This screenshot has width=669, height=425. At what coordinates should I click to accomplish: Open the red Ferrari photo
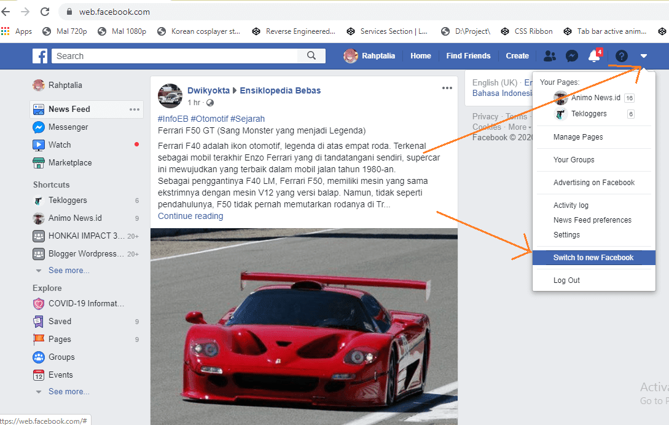click(x=303, y=327)
